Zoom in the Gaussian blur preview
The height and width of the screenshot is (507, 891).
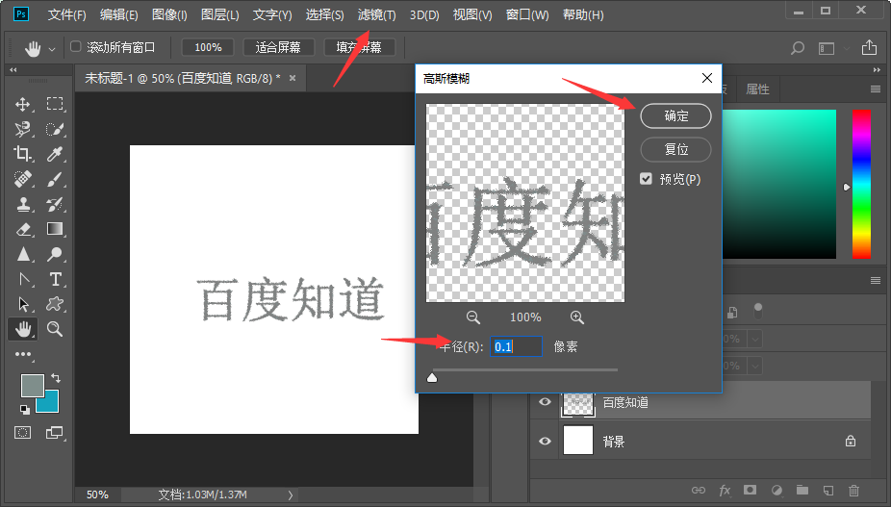(x=576, y=317)
